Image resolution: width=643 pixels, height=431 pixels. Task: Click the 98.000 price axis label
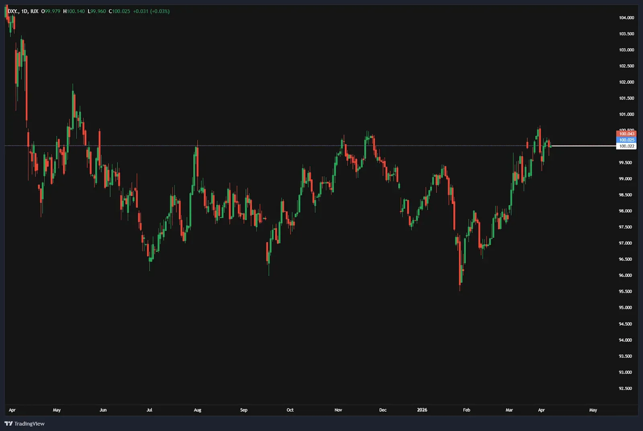625,211
